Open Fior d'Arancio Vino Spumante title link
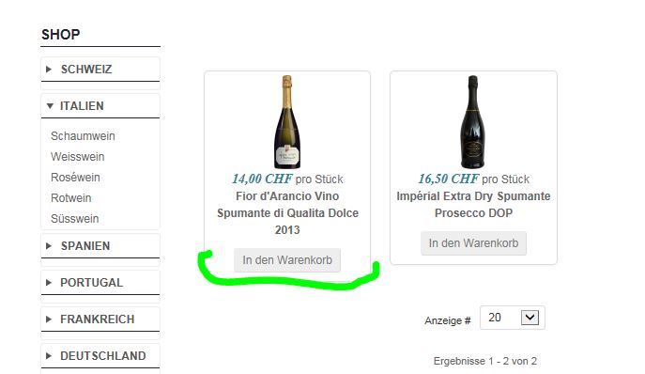The height and width of the screenshot is (374, 645). (287, 213)
